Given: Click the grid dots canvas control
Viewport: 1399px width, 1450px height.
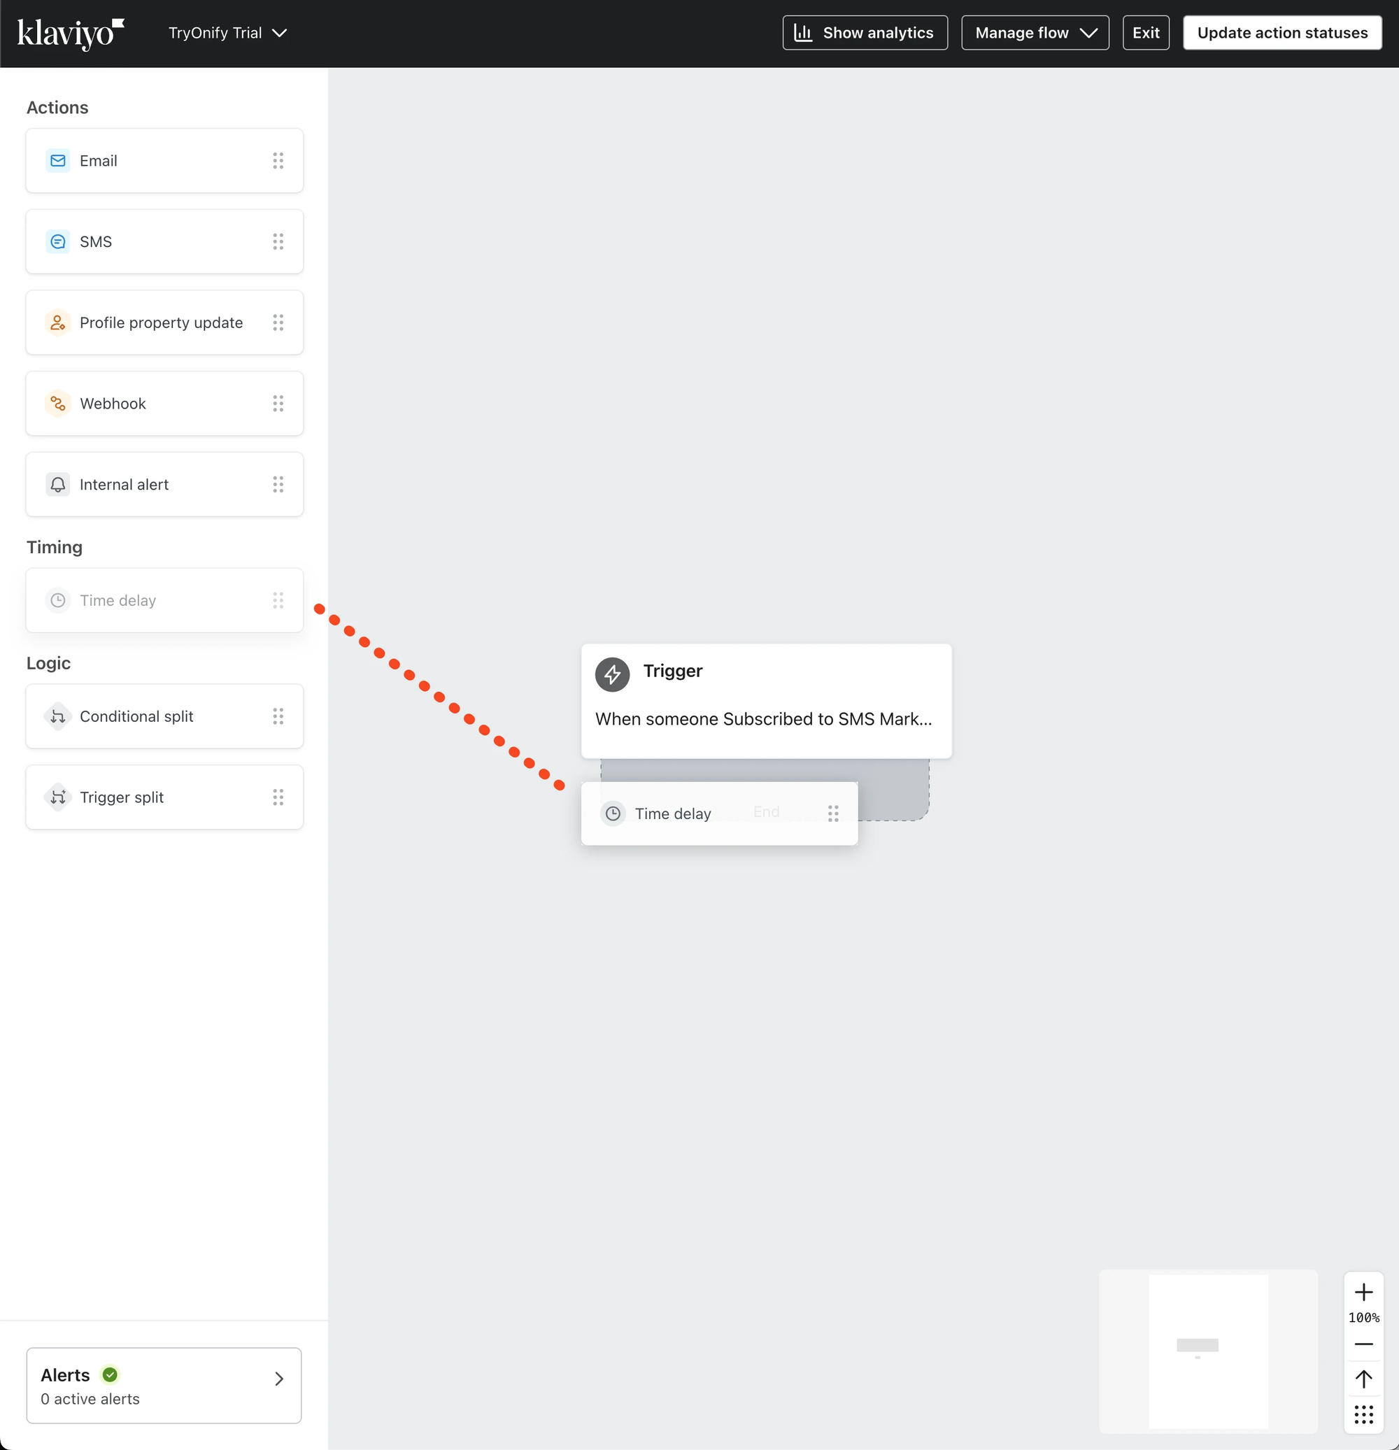Looking at the screenshot, I should point(1363,1414).
